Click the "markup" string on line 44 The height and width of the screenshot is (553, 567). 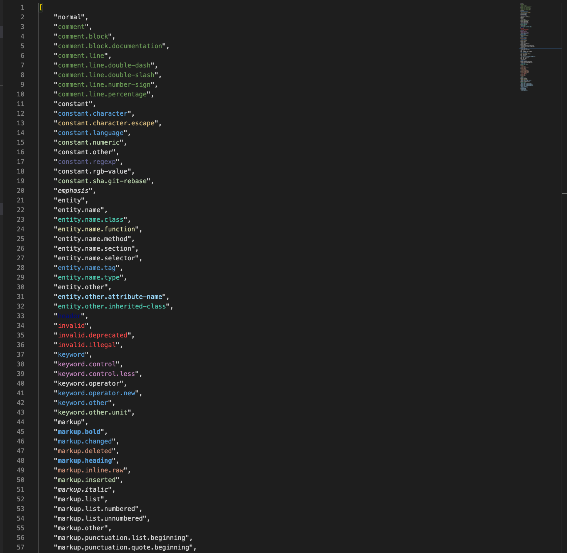(69, 422)
